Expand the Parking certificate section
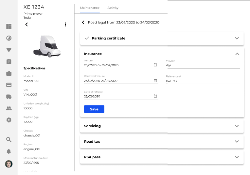Image resolution: width=250 pixels, height=175 pixels. 237,38
